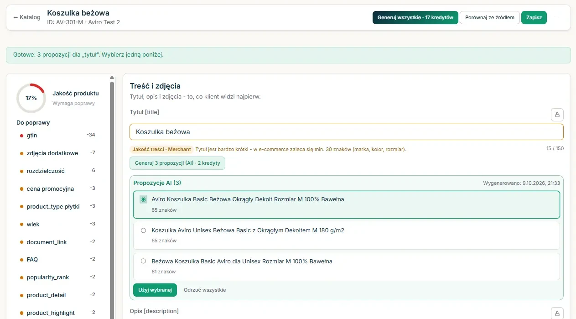Open the FAQ issue
576x319 pixels.
coord(58,260)
